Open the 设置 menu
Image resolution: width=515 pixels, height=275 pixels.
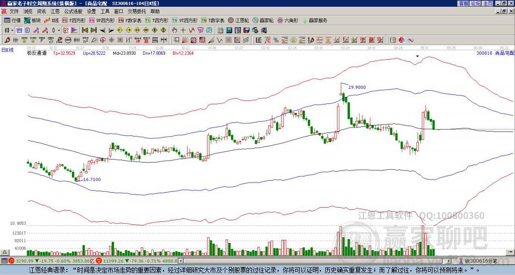pos(92,12)
